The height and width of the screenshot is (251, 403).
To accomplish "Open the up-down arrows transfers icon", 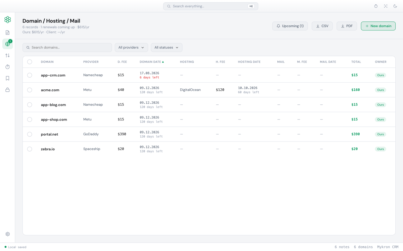I will 7,56.
